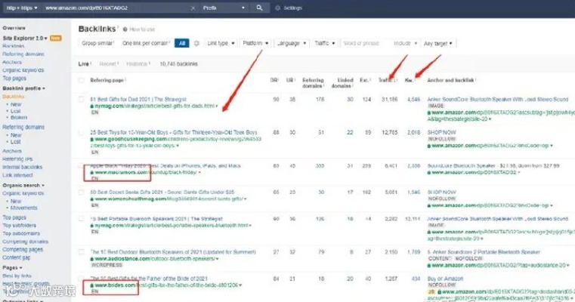This screenshot has width=575, height=302.
Task: Open the Link type filter dropdown
Action: point(221,43)
